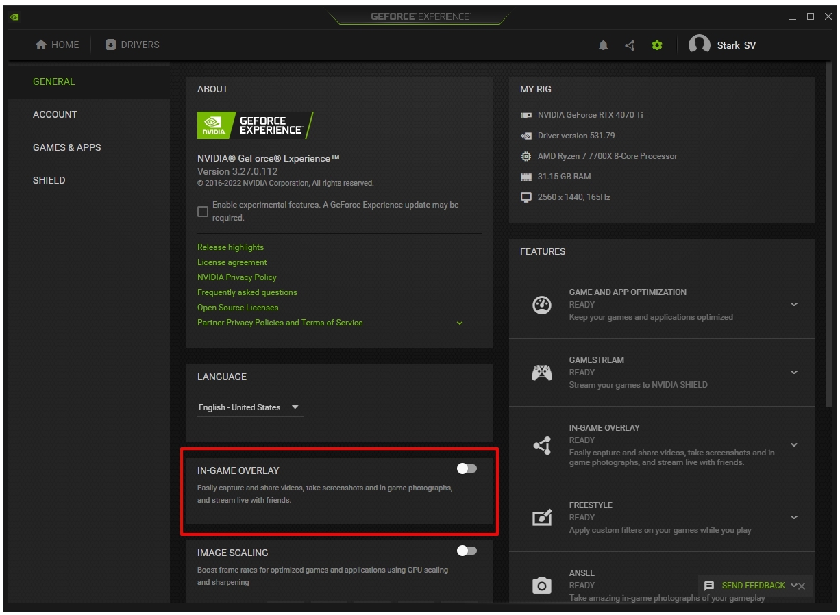Open the Shield settings section
Viewport: 840px width, 615px height.
(89, 180)
